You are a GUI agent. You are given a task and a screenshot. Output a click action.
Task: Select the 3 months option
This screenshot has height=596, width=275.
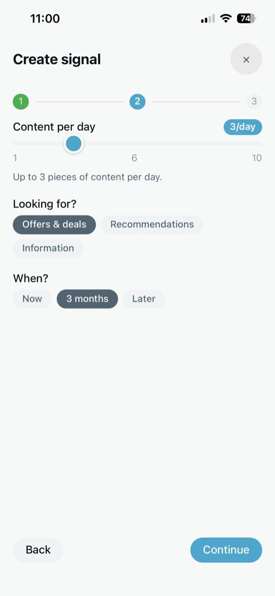pos(88,299)
